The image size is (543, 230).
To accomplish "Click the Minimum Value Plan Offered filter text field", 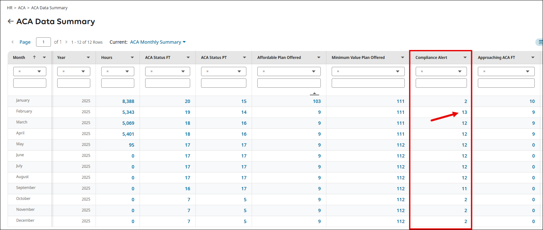I will point(368,83).
